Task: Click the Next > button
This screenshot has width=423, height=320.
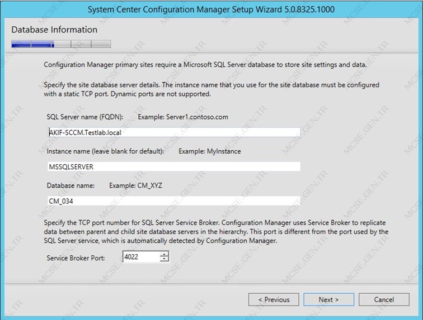Action: tap(328, 299)
